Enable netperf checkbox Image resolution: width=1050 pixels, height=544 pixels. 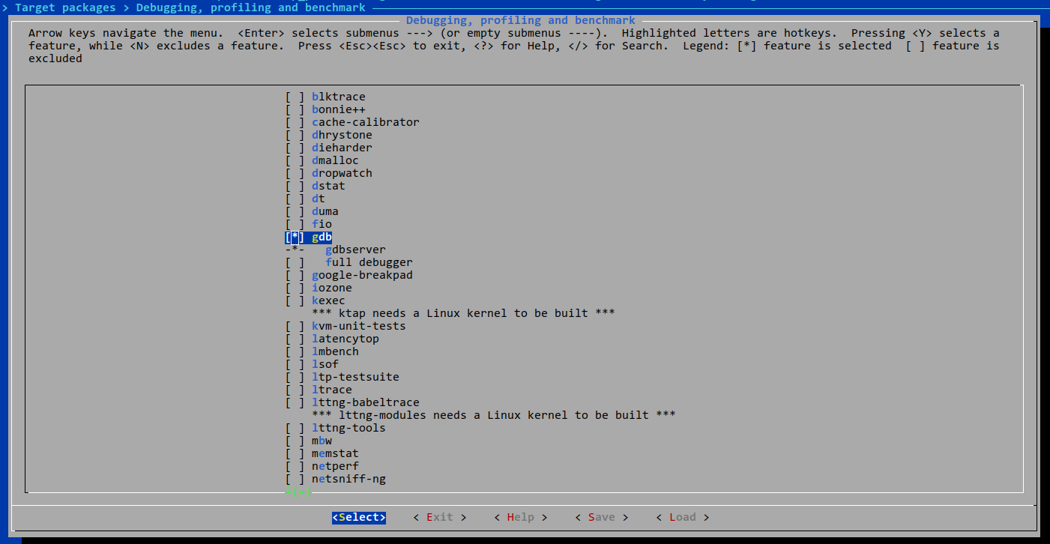click(295, 466)
